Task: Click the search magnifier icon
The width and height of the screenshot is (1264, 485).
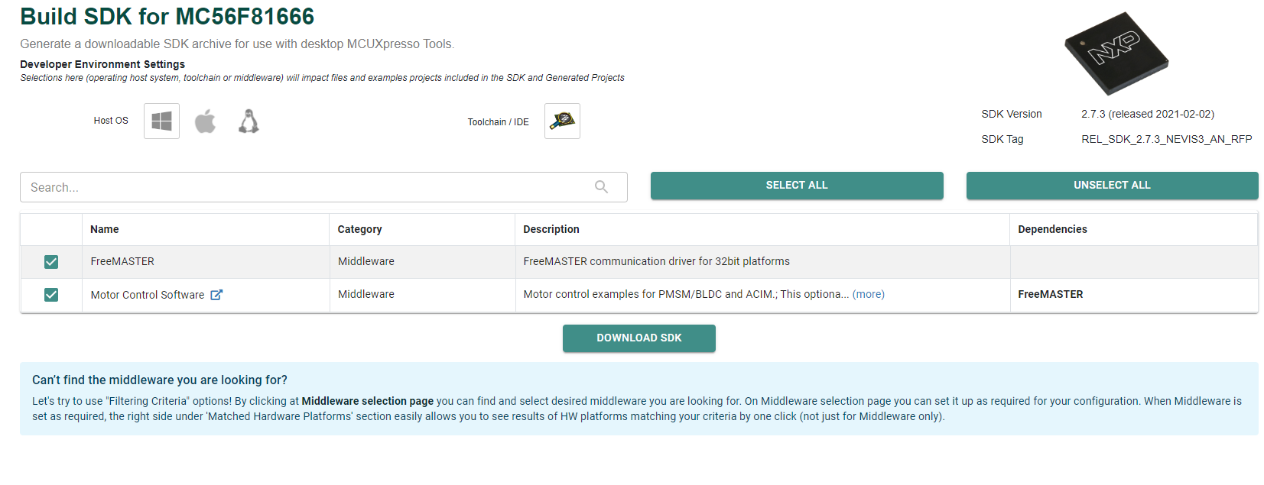Action: click(x=601, y=187)
